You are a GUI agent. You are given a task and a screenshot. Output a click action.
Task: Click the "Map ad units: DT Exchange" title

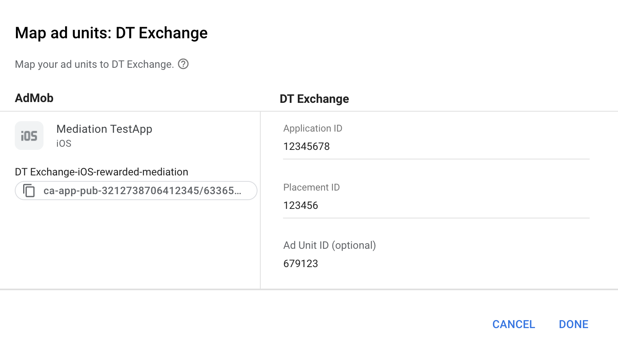111,33
